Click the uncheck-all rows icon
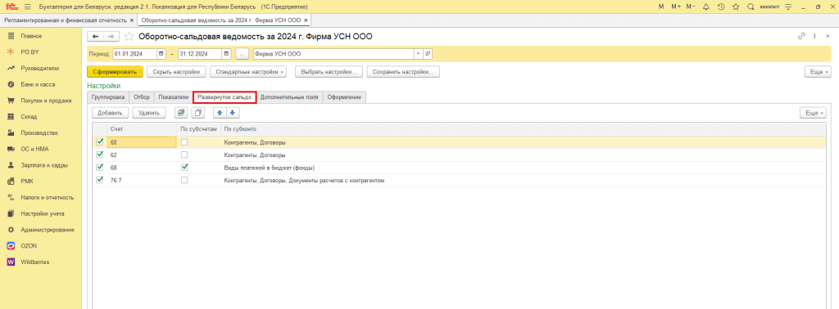Screen dimensions: 839x309 198,113
